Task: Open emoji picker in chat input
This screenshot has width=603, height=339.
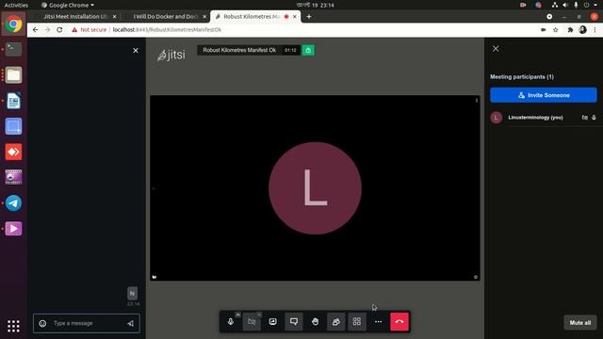Action: click(42, 323)
